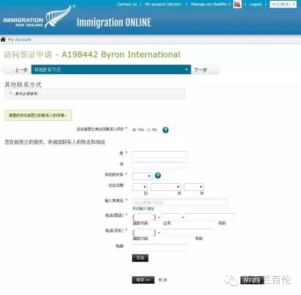Screen dimensions: 301x295
Task: Click Manage my RealMe link
Action: [211, 4]
